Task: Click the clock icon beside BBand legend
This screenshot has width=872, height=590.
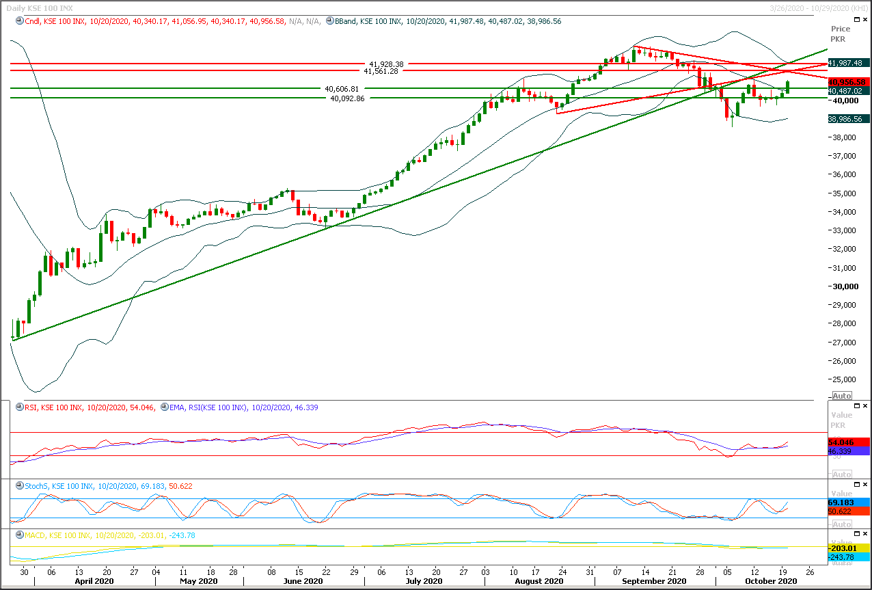Action: tap(330, 21)
